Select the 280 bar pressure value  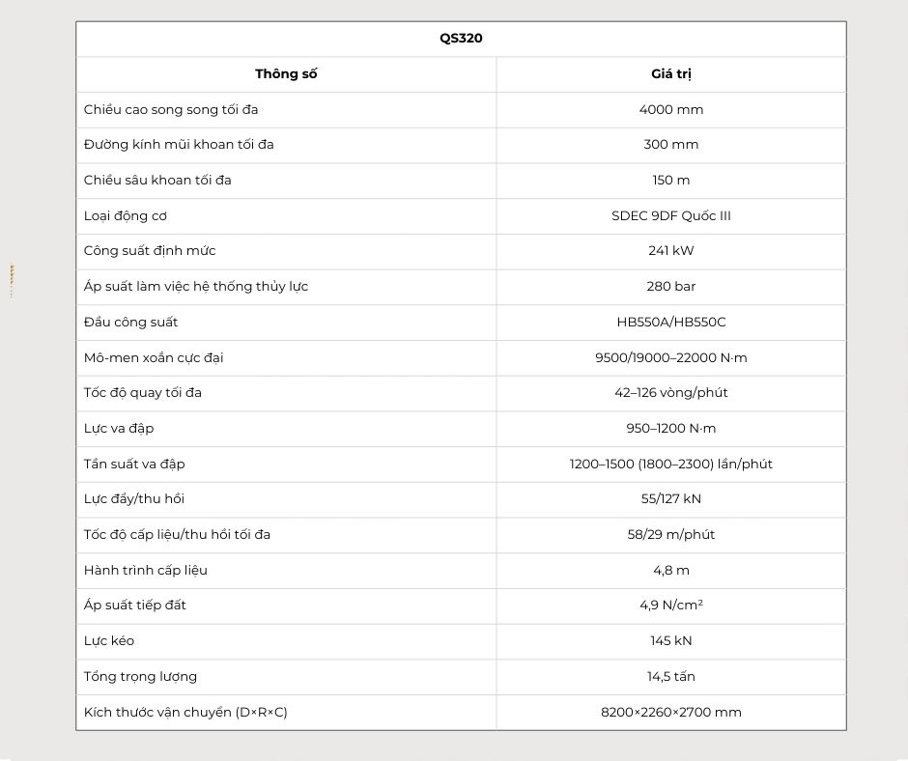(670, 286)
